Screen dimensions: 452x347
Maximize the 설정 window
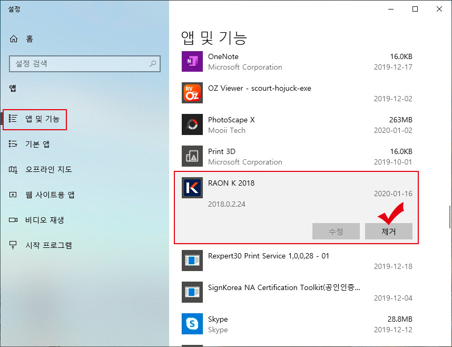tap(415, 9)
